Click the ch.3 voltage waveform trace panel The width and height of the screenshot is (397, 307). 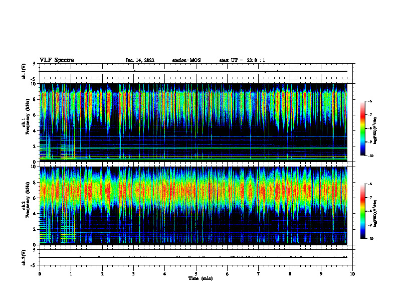(x=196, y=257)
